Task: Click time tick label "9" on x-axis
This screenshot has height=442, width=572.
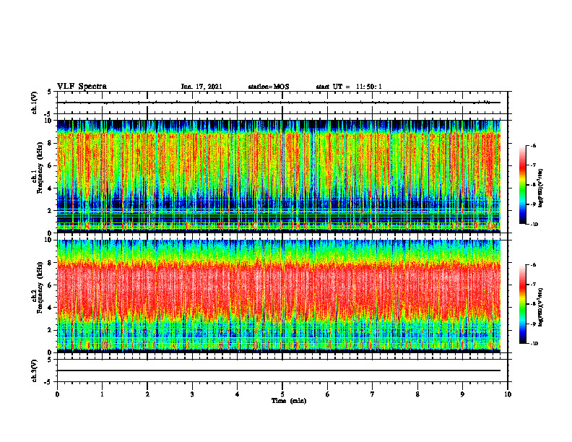Action: coord(462,394)
